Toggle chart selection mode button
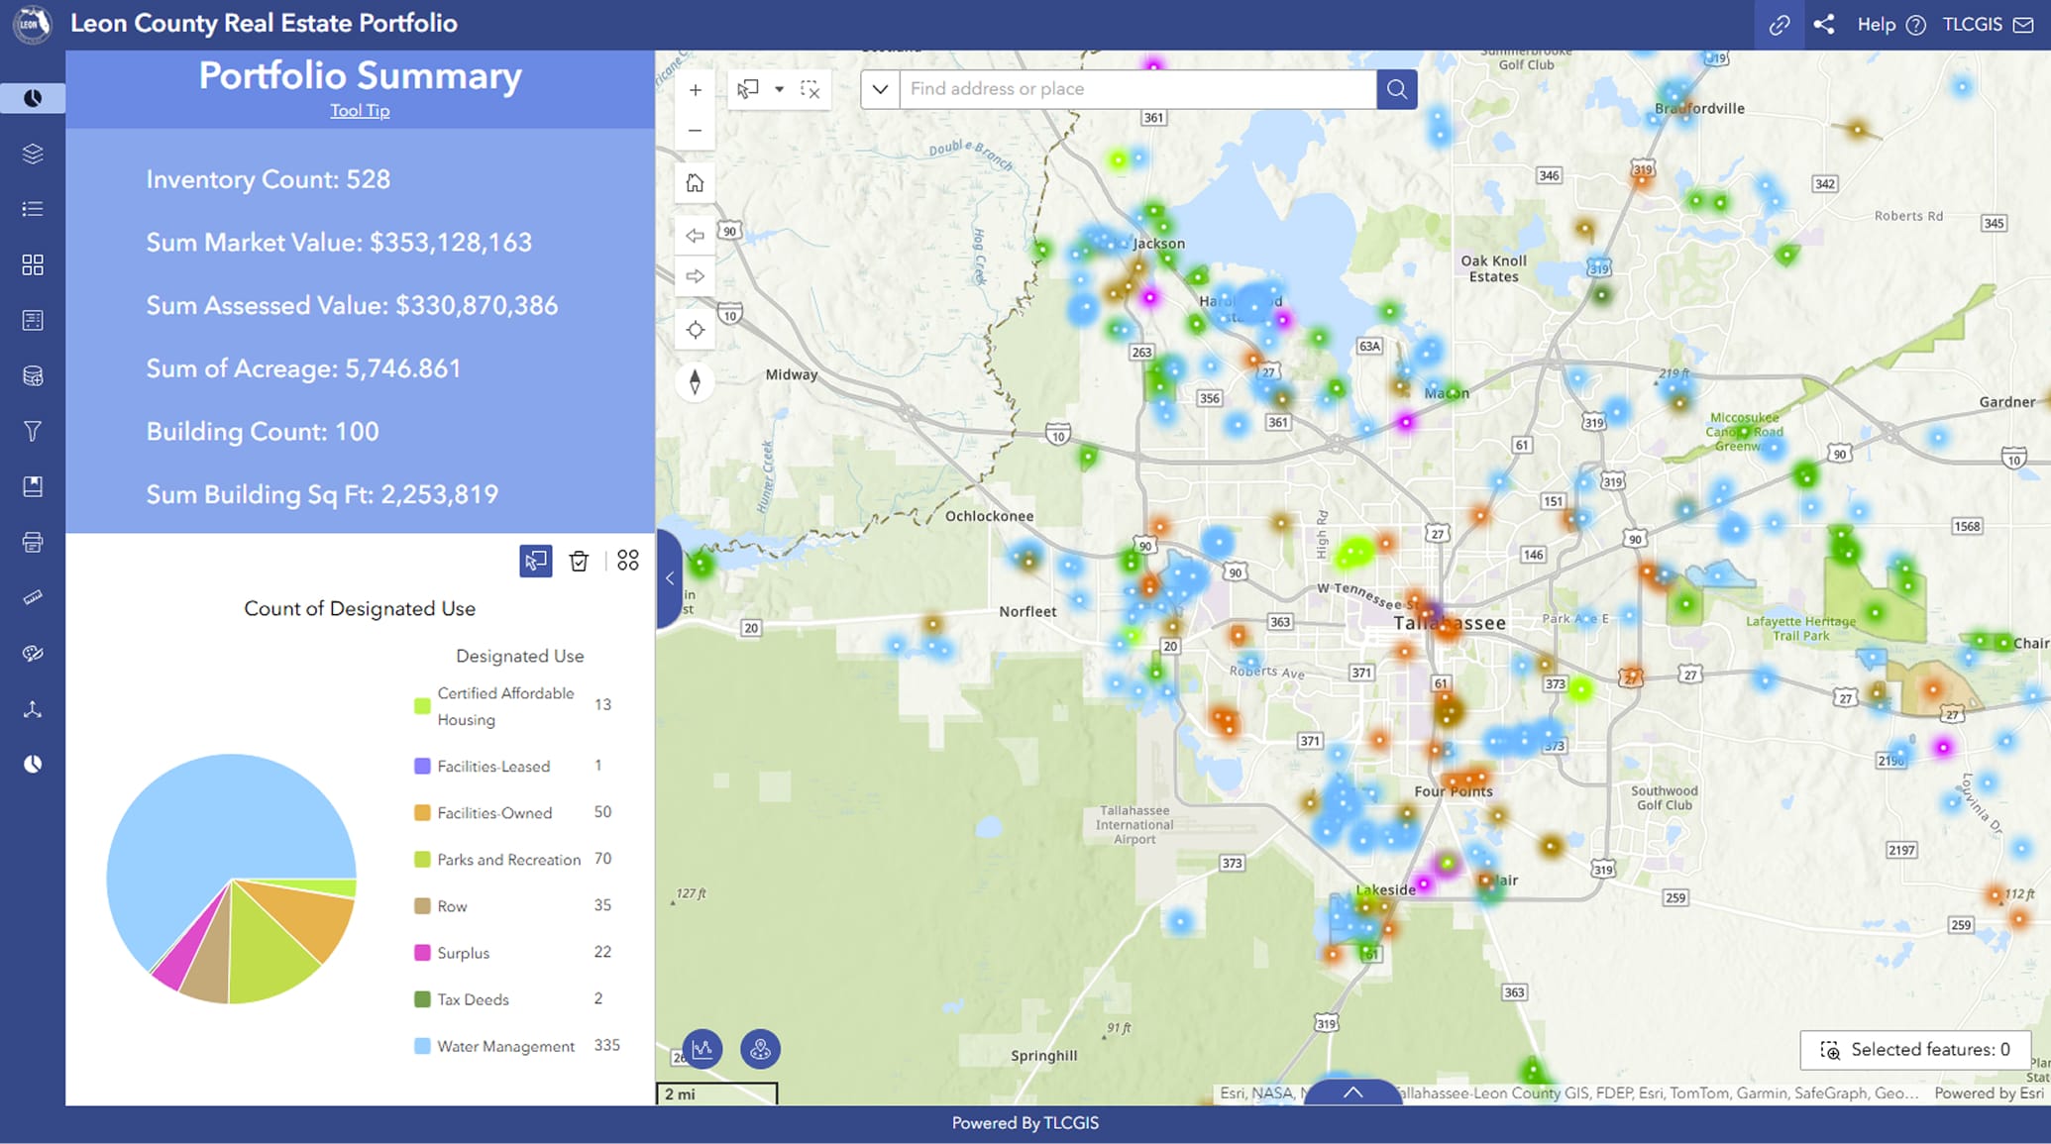Viewport: 2051px width, 1144px height. tap(535, 562)
